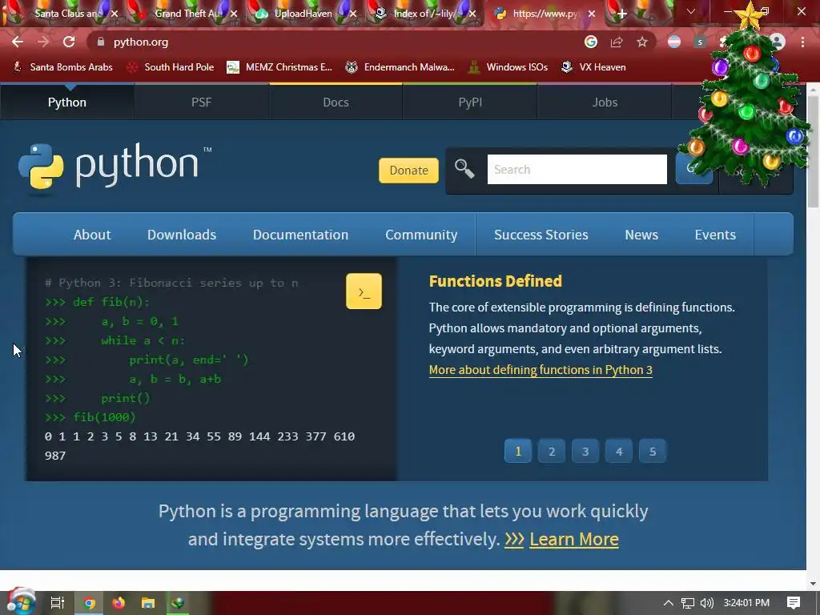Open the network icon in system tray
This screenshot has height=615, width=820.
click(x=688, y=603)
